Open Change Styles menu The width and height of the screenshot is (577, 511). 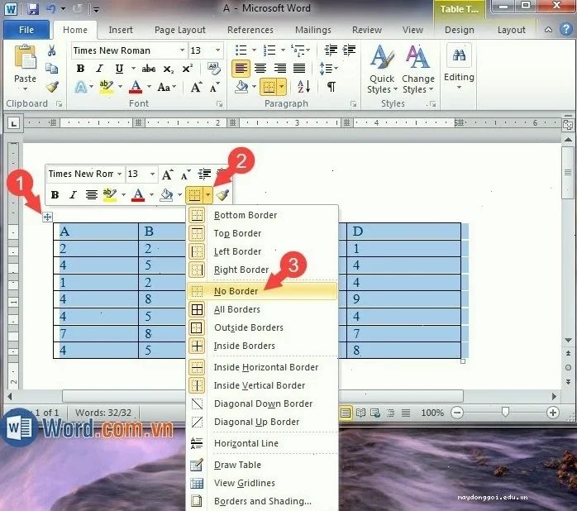pos(418,69)
